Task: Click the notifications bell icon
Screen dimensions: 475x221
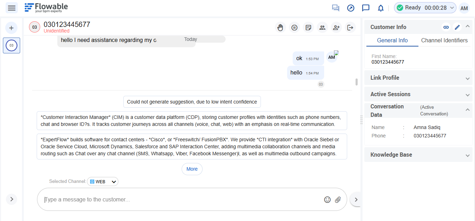Action: [x=381, y=8]
